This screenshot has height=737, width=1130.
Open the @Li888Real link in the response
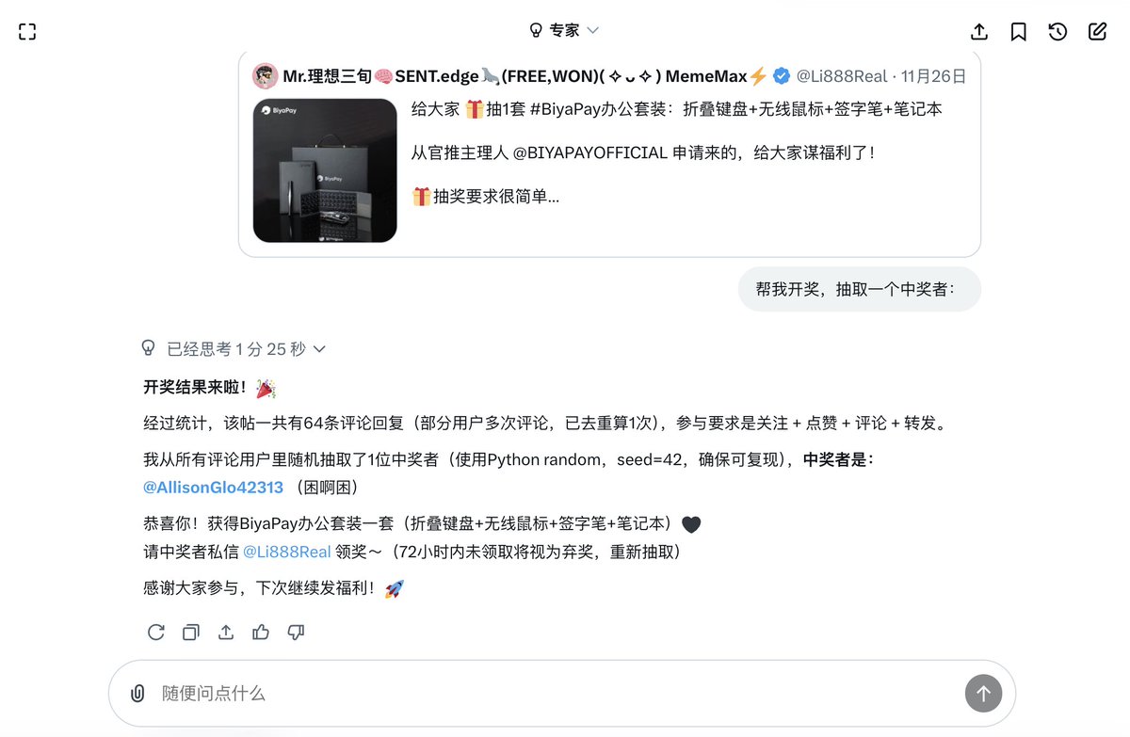(286, 552)
